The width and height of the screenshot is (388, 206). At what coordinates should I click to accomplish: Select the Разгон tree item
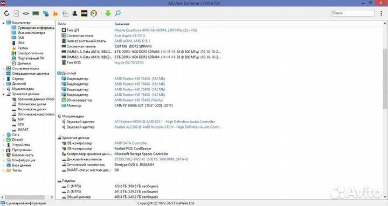point(23,48)
